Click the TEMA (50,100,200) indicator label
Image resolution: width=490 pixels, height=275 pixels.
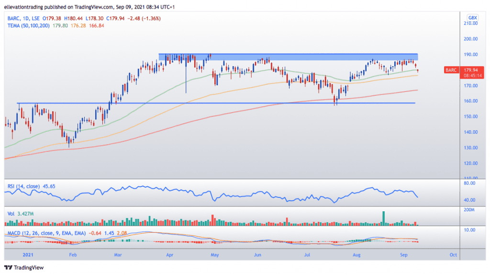(x=28, y=26)
